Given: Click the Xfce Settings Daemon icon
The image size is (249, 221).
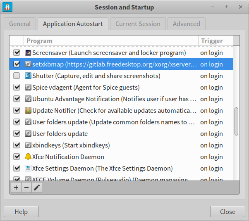Looking at the screenshot, I should [x=28, y=169].
